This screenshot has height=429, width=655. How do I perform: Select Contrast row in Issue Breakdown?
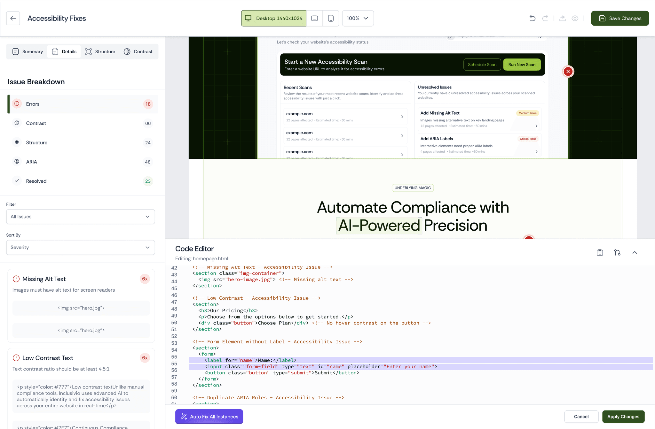[83, 123]
